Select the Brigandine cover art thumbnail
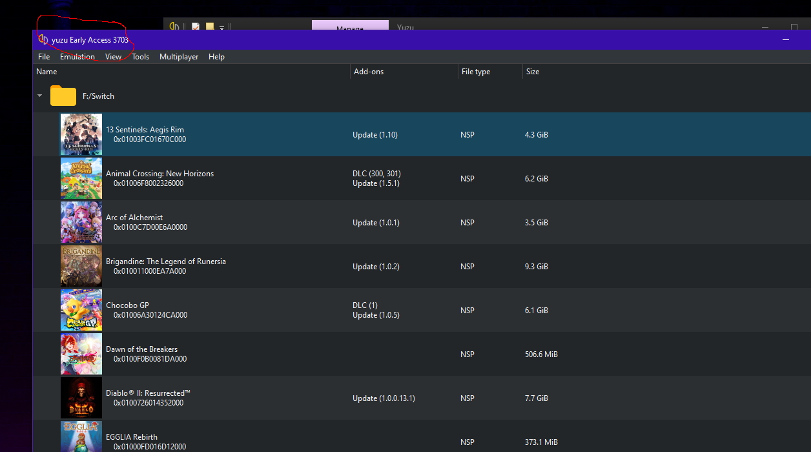Screen dimensions: 811x452 click(81, 266)
